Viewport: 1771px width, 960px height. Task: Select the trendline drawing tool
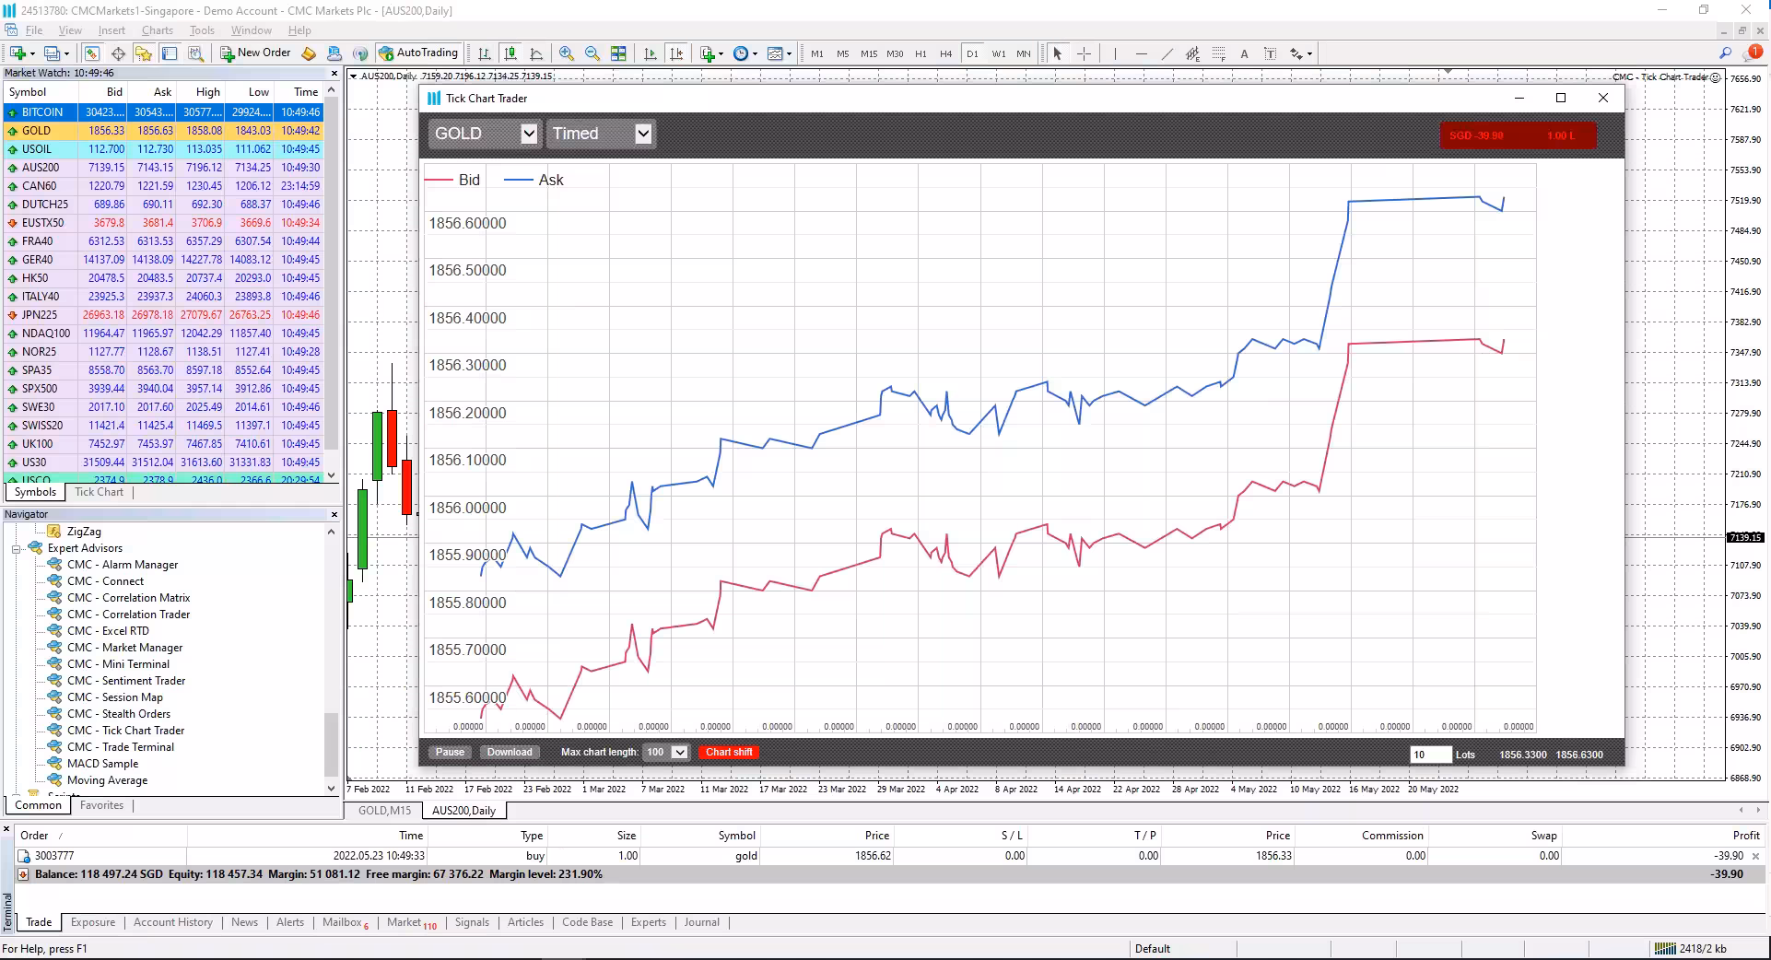(x=1168, y=53)
